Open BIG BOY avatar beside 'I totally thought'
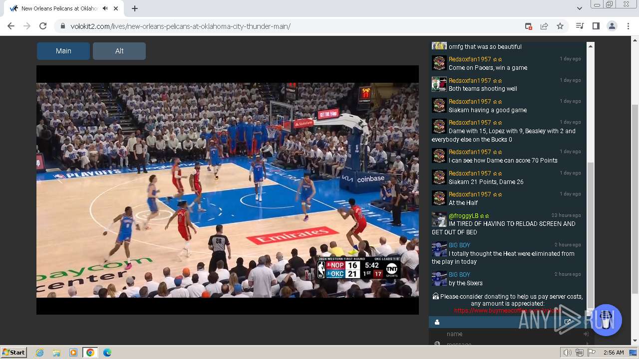Viewport: 639px width, 359px height. click(x=439, y=249)
